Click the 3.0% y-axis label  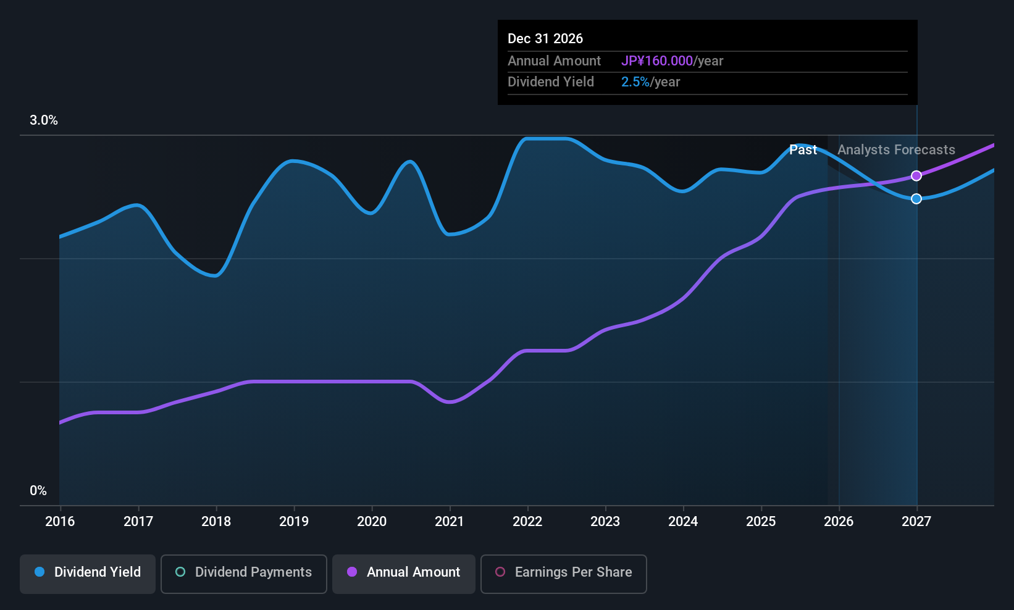pyautogui.click(x=44, y=120)
